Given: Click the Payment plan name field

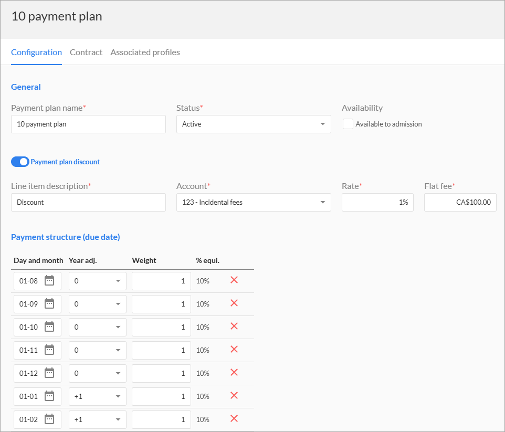Looking at the screenshot, I should (x=88, y=124).
